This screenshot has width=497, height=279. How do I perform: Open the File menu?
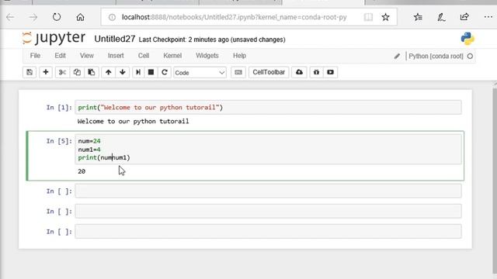pyautogui.click(x=35, y=56)
